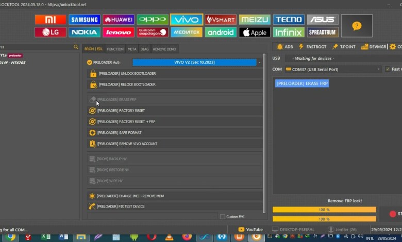Viewport: 402px width, 242px height.
Task: Click the upper 100% progress bar
Action: [324, 210]
